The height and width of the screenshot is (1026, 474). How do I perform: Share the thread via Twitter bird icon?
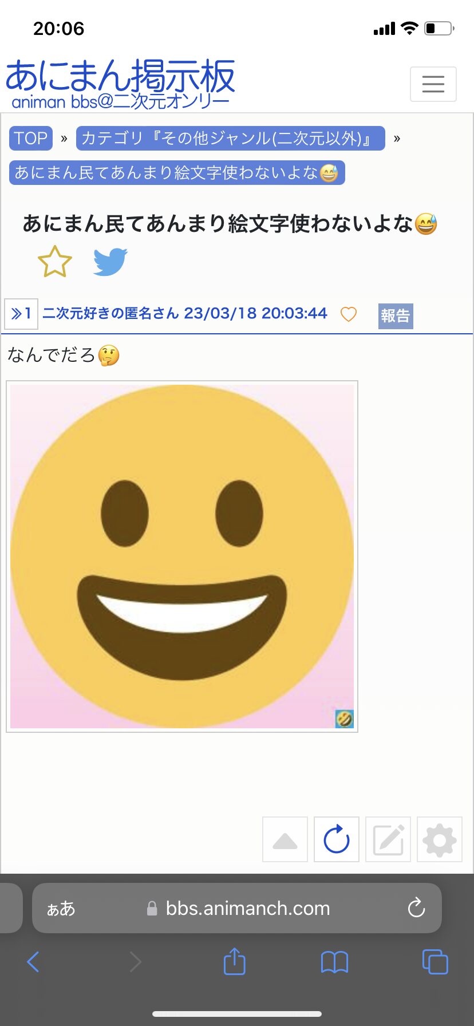[110, 262]
